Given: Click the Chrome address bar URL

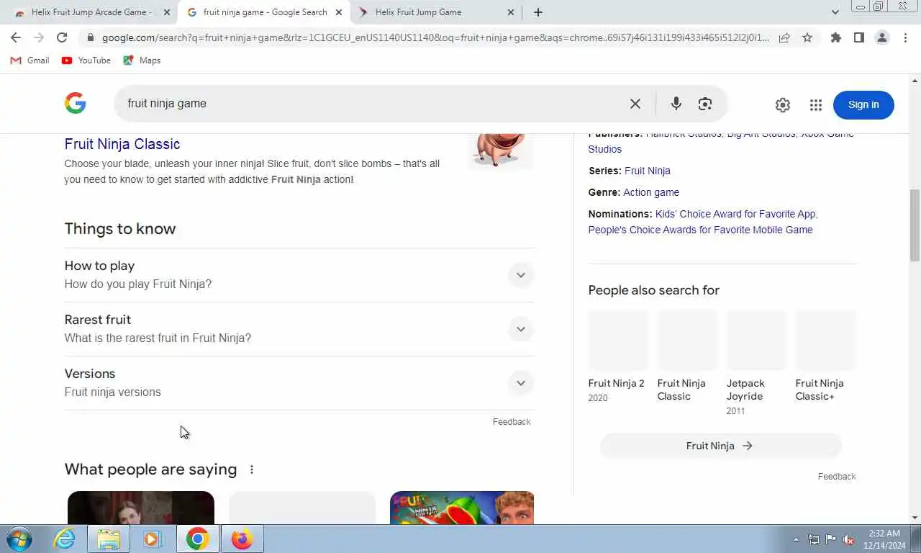Looking at the screenshot, I should 435,37.
